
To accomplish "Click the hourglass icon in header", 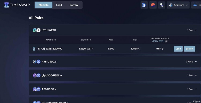I will click(162, 5).
